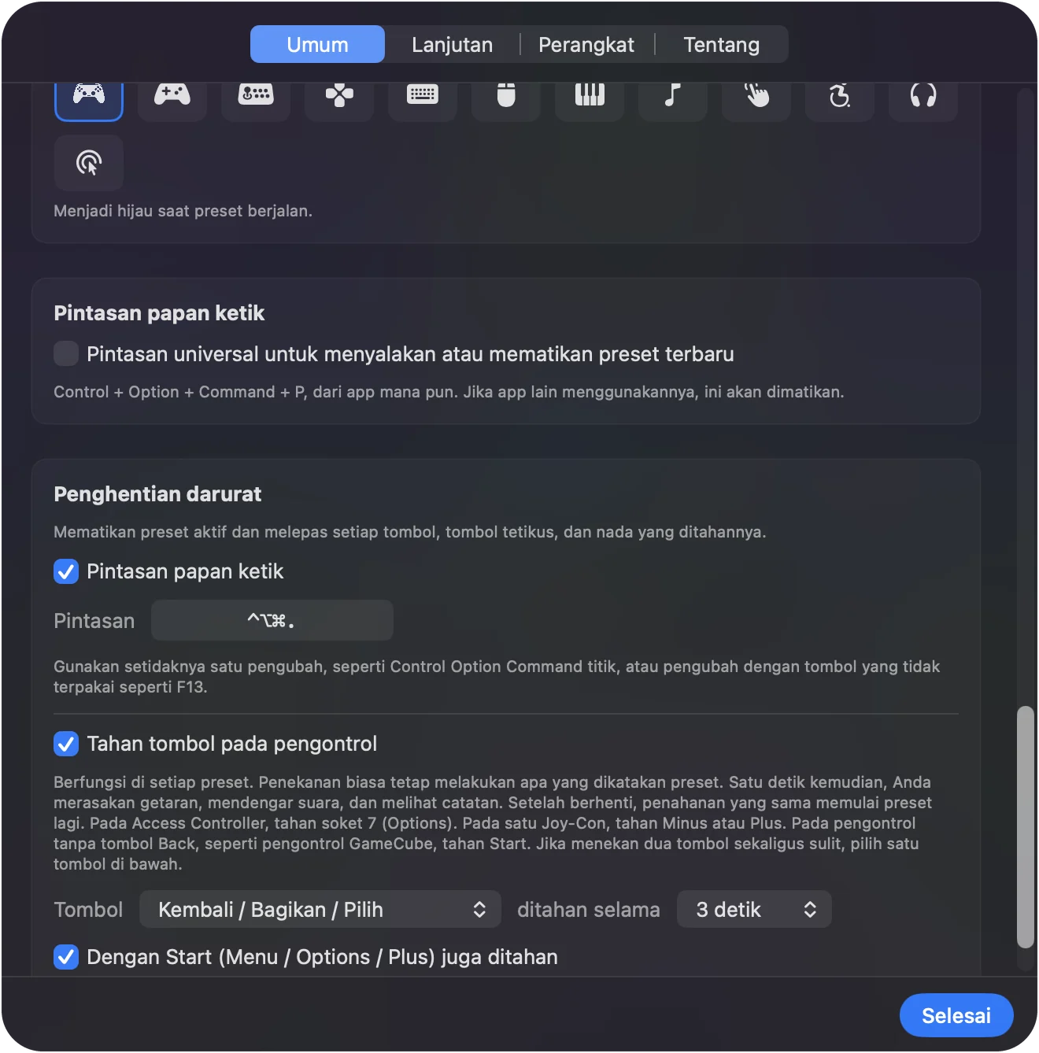
Task: Pick the cursor click target icon
Action: (x=89, y=163)
